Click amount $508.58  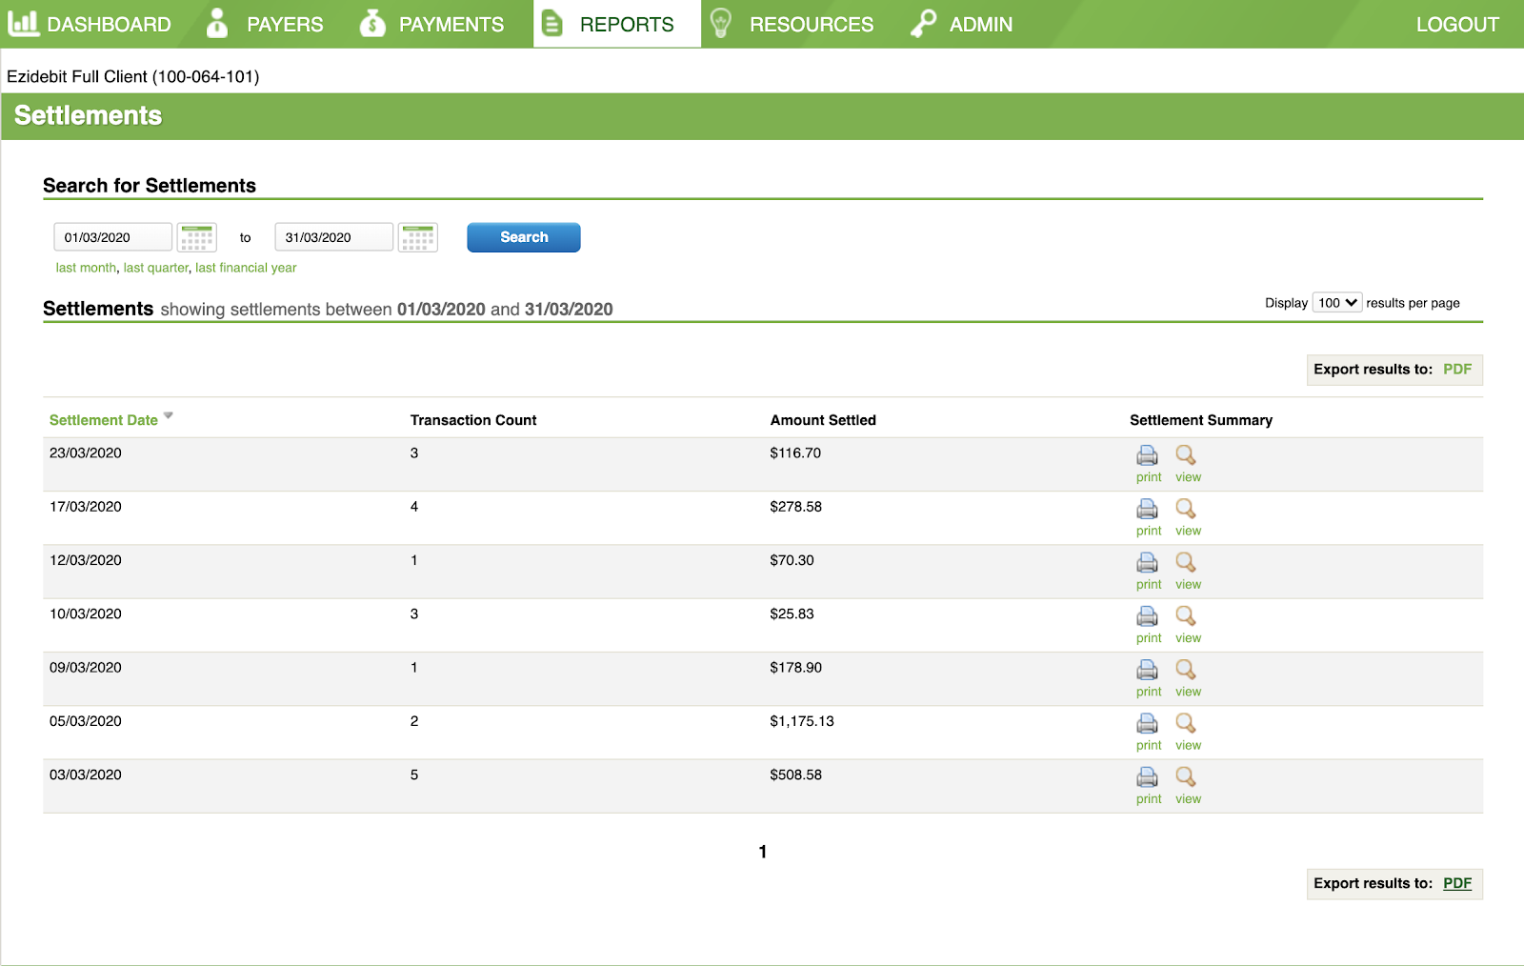point(796,775)
